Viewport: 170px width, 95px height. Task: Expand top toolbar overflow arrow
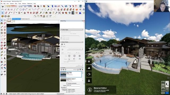click(84, 6)
